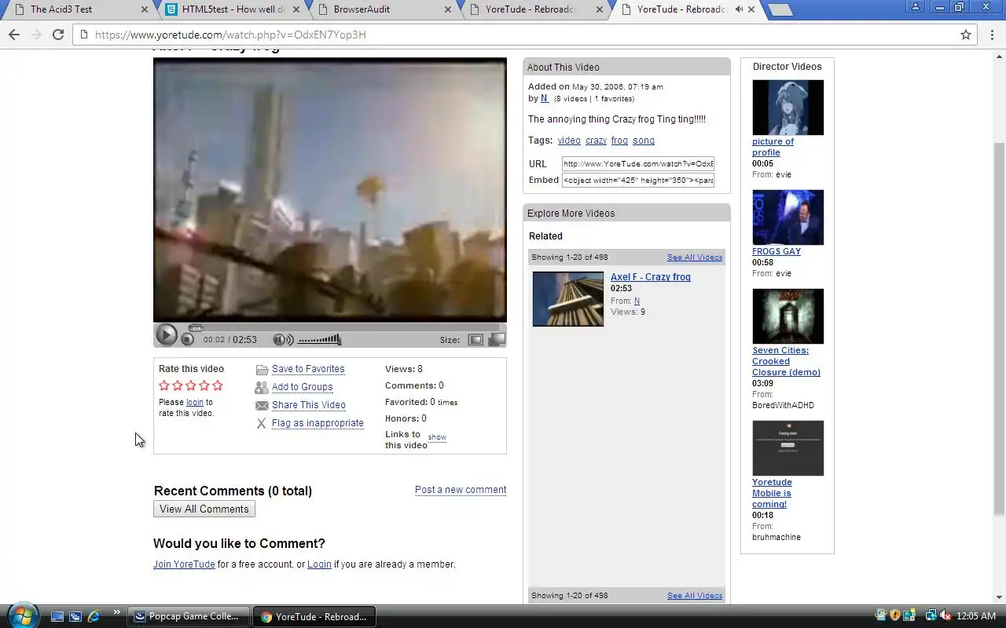The image size is (1006, 628).
Task: Select the 'video' tag
Action: coord(569,141)
